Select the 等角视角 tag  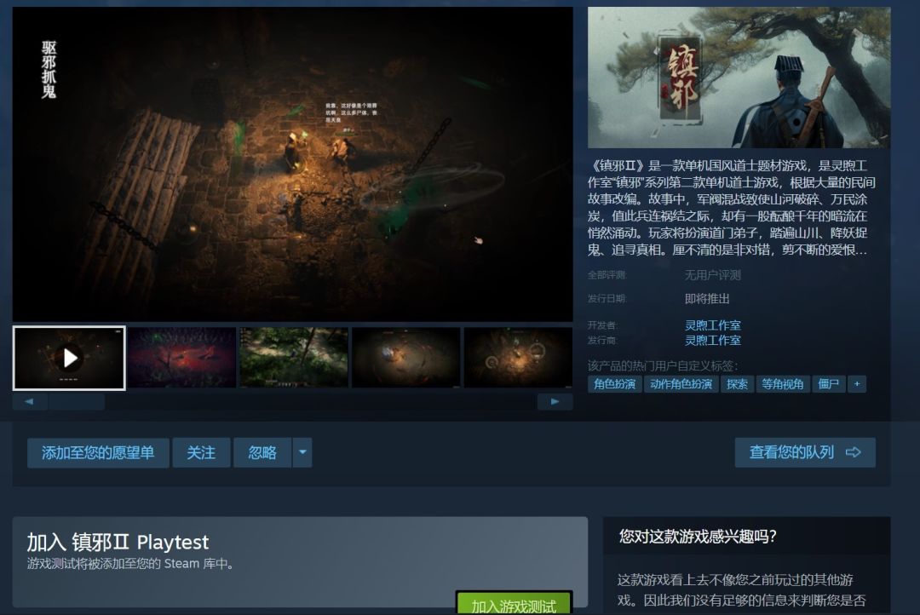click(x=783, y=384)
